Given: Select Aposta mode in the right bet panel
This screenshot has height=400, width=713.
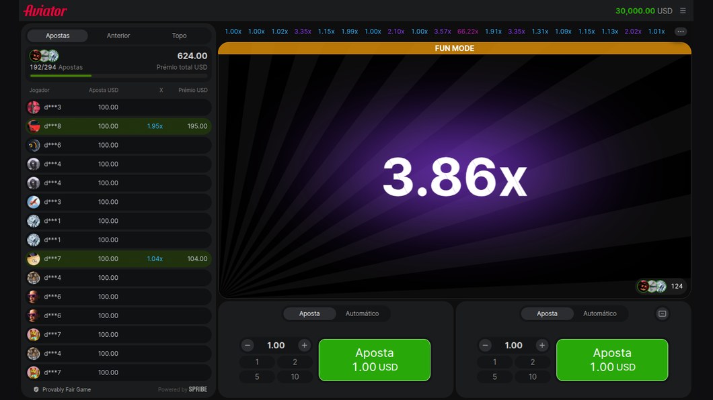Looking at the screenshot, I should [547, 313].
